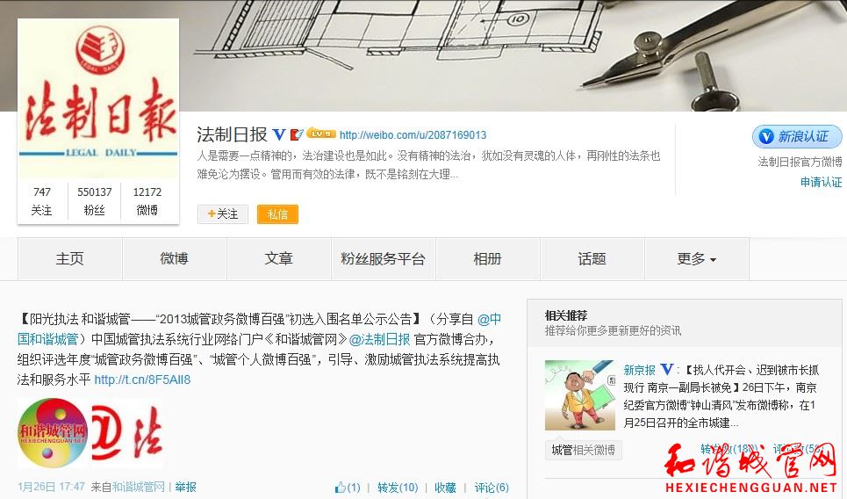Open the 550137 粉丝 count

95,200
